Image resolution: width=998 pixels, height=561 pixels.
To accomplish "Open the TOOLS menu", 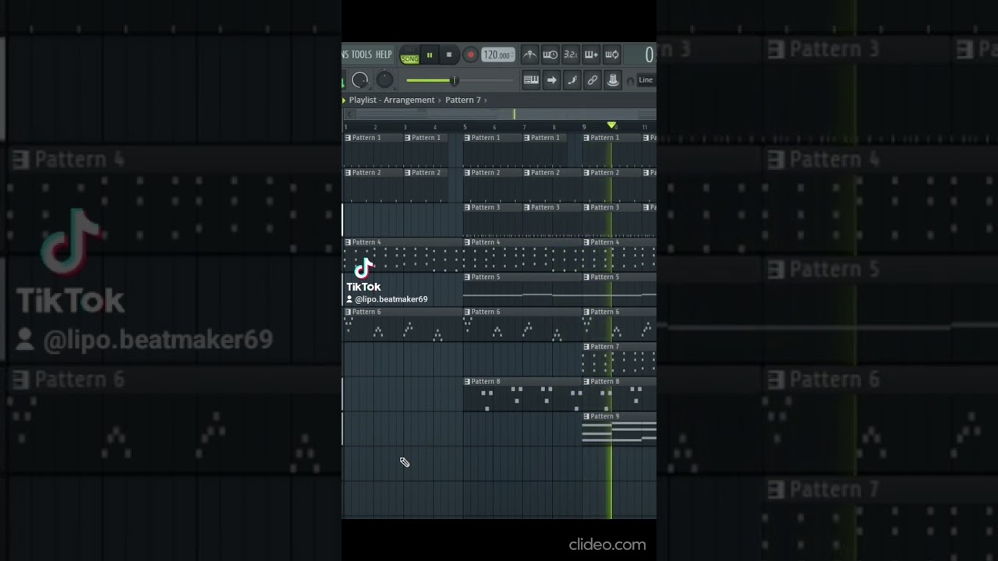I will point(361,55).
